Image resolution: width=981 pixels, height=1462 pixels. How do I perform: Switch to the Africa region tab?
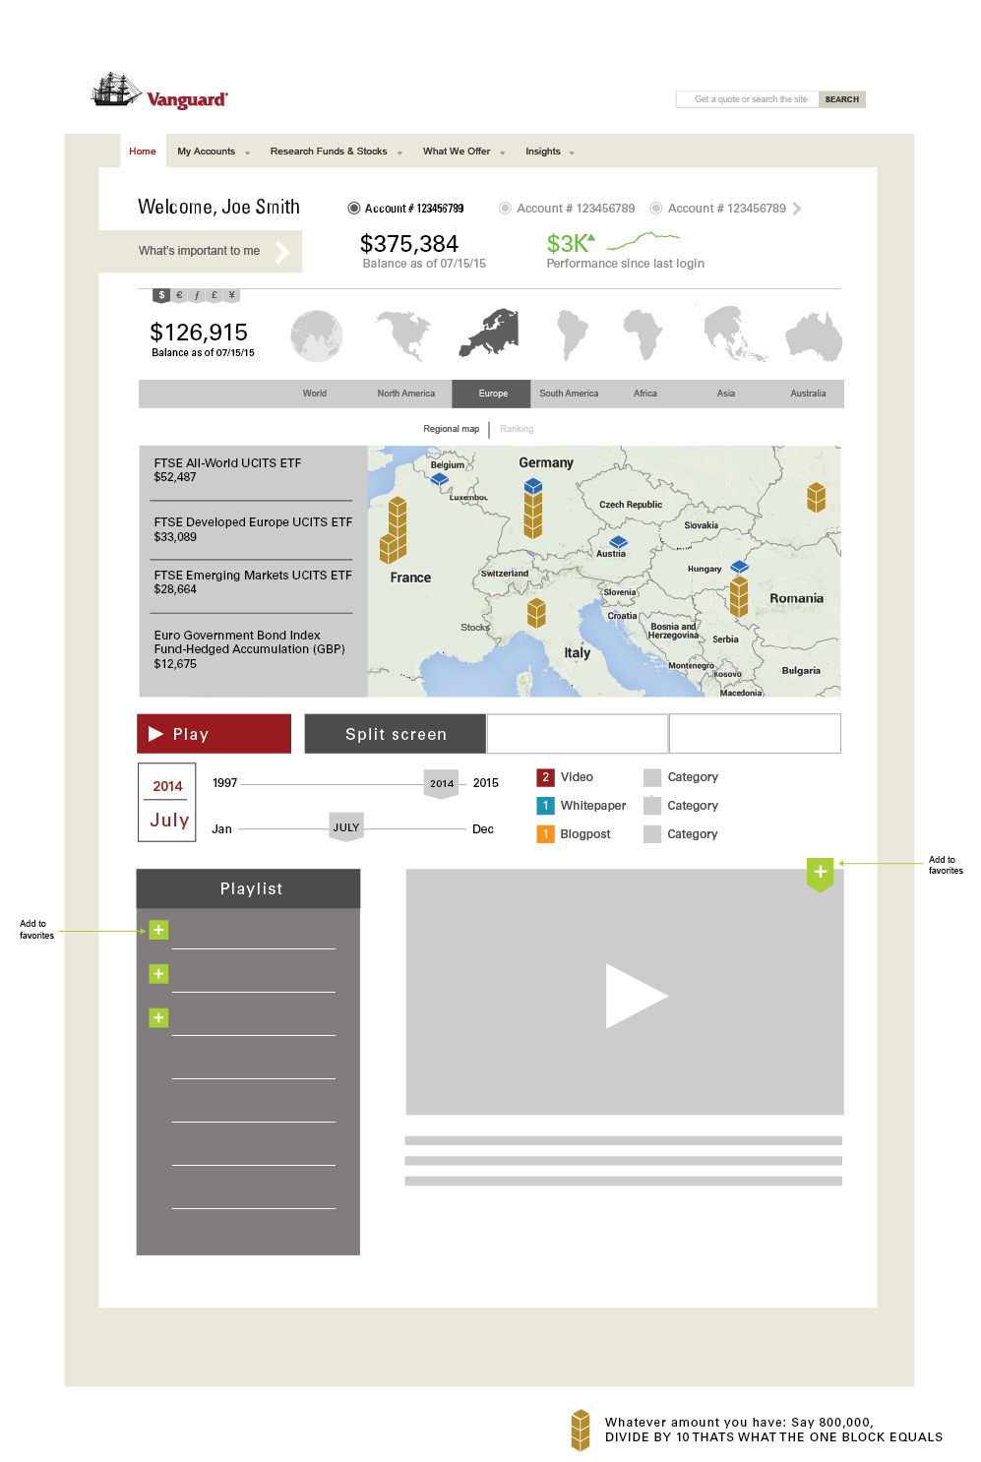(645, 394)
